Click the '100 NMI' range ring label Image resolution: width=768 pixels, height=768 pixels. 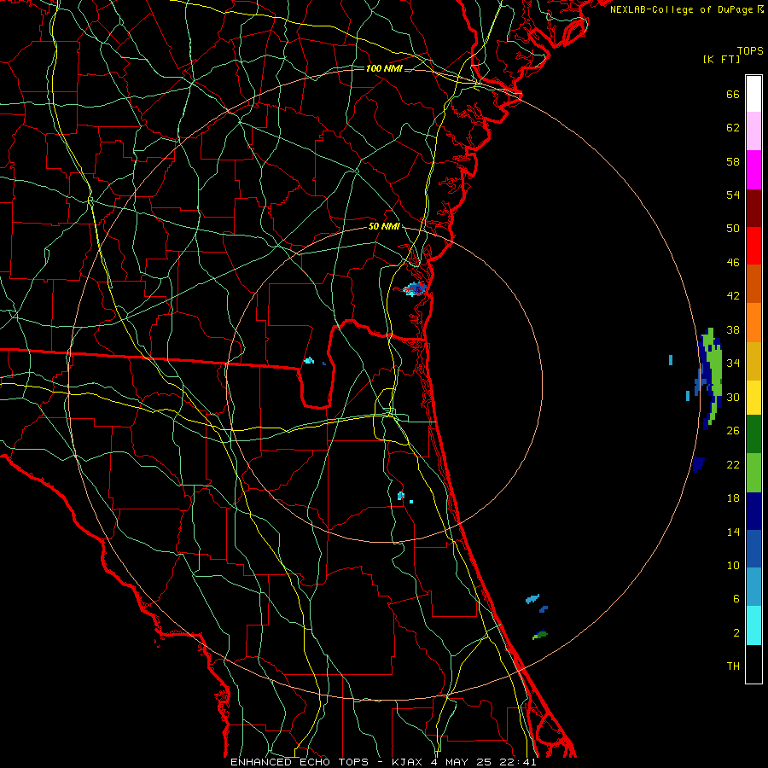click(x=384, y=68)
